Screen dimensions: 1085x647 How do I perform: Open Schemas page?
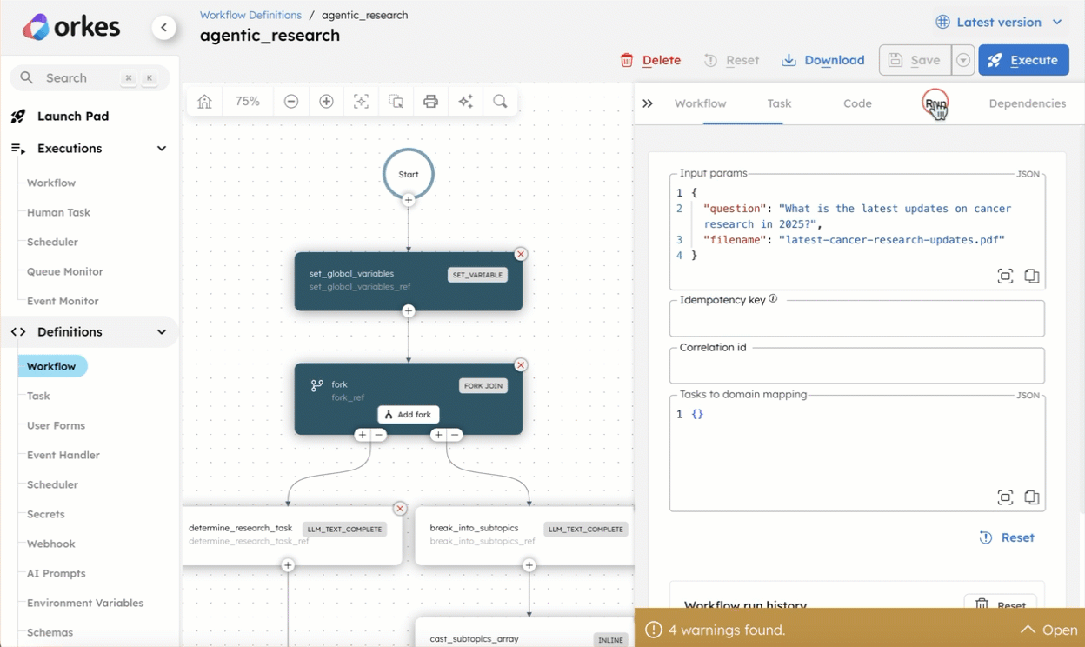point(50,632)
